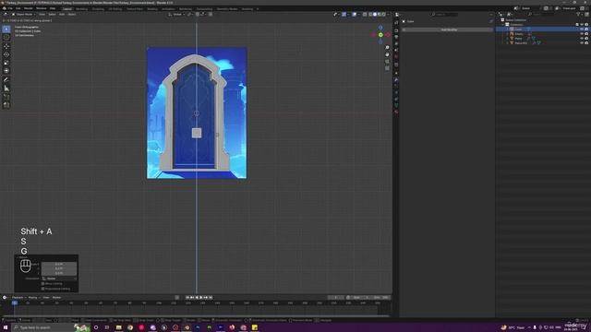Image resolution: width=591 pixels, height=332 pixels.
Task: Open pivot point dropdown in header
Action: tap(189, 15)
